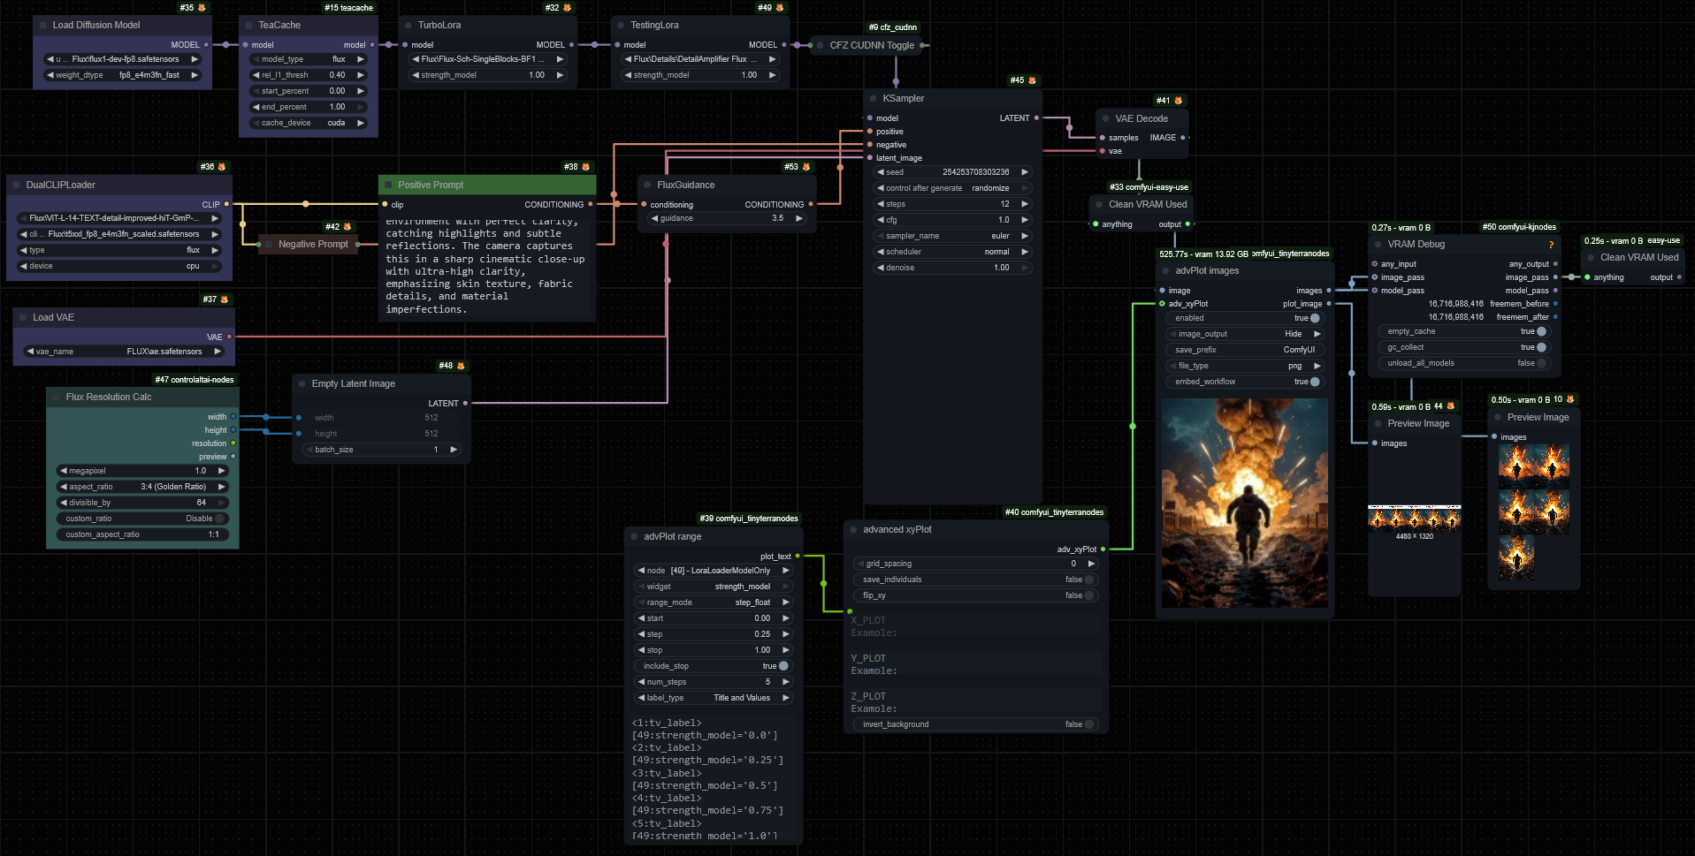Click the right arrow to increase KSampler steps
Screen dimensions: 1695x856
(x=1025, y=204)
